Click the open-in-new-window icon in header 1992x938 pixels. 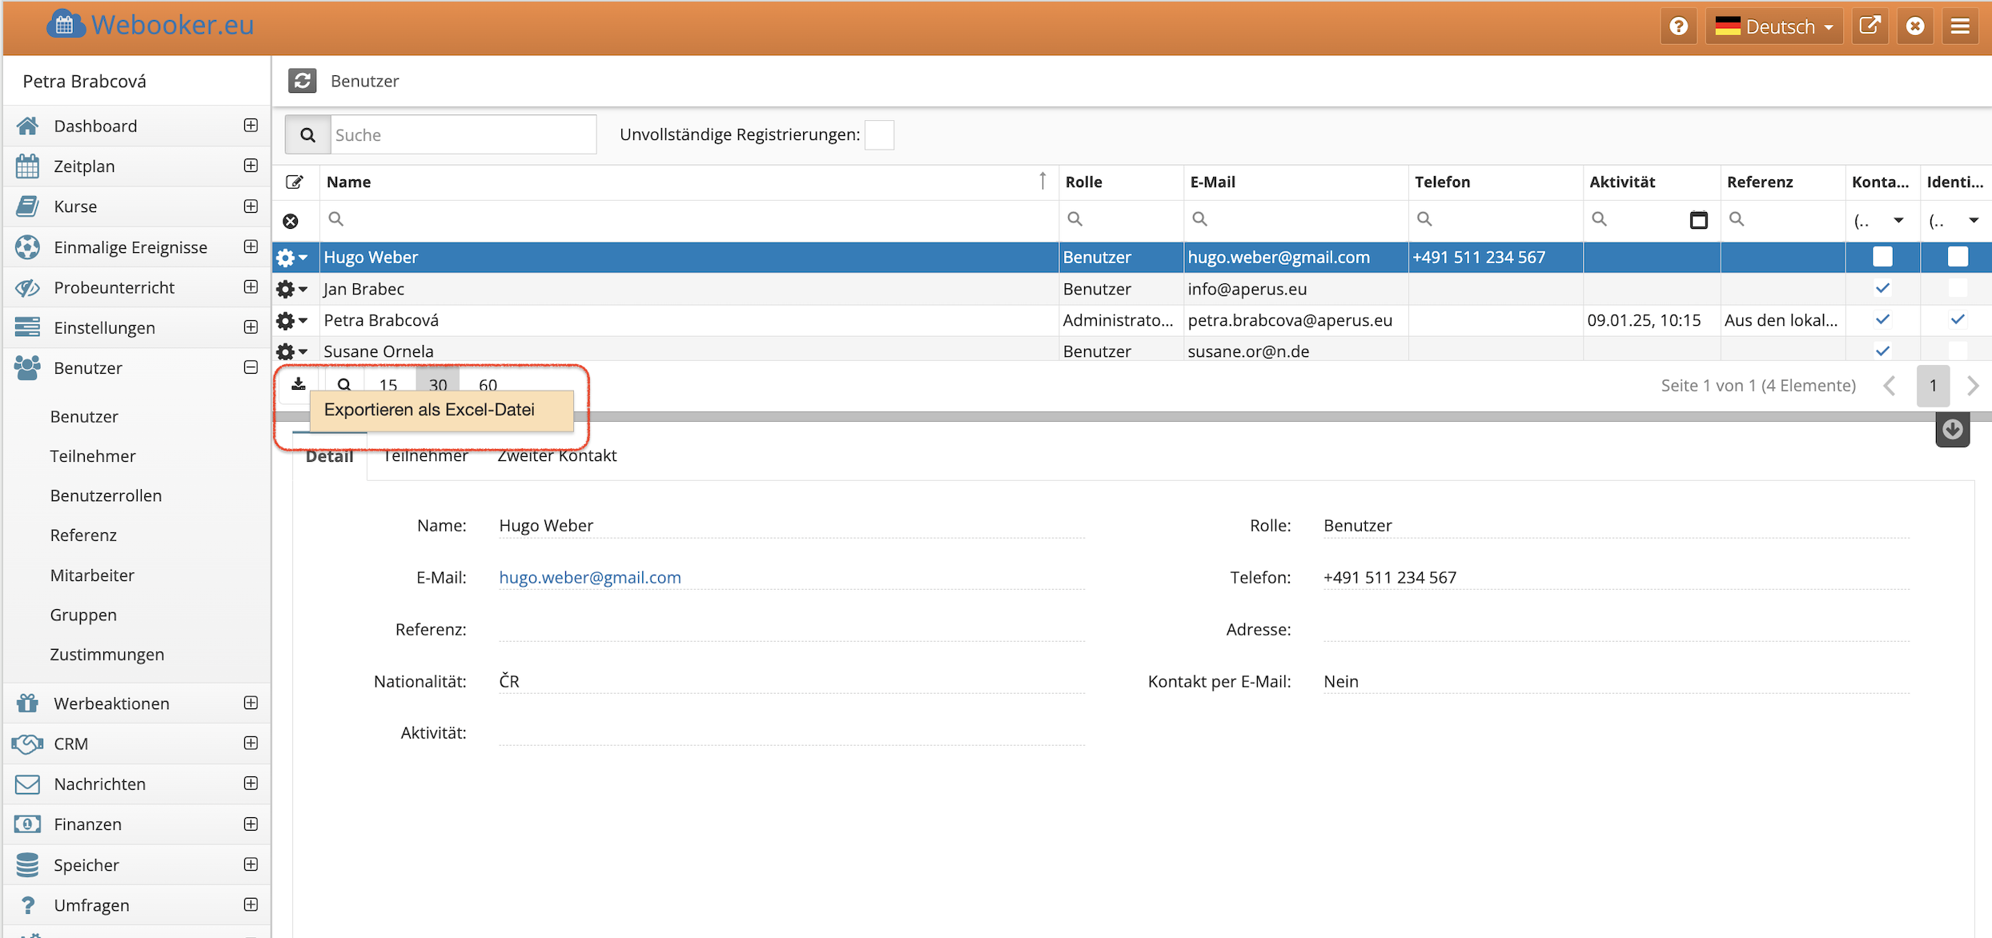click(x=1869, y=26)
